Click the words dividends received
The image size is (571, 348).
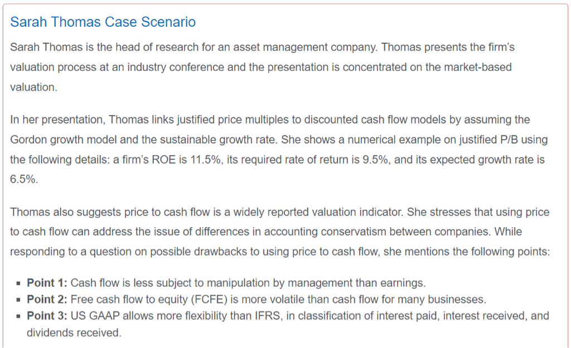(74, 333)
